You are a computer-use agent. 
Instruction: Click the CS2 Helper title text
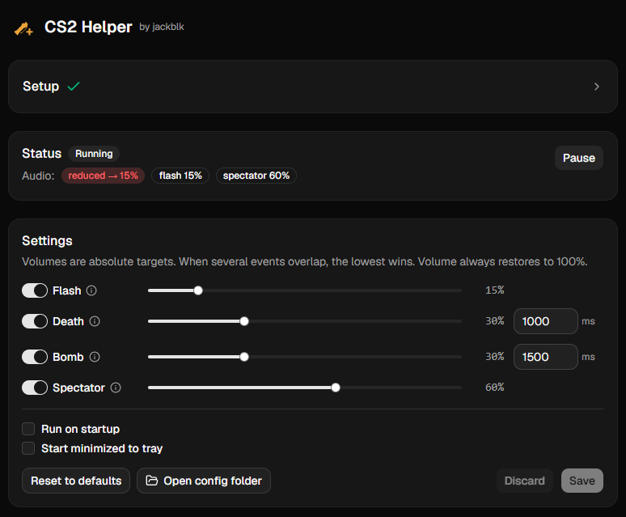point(88,28)
